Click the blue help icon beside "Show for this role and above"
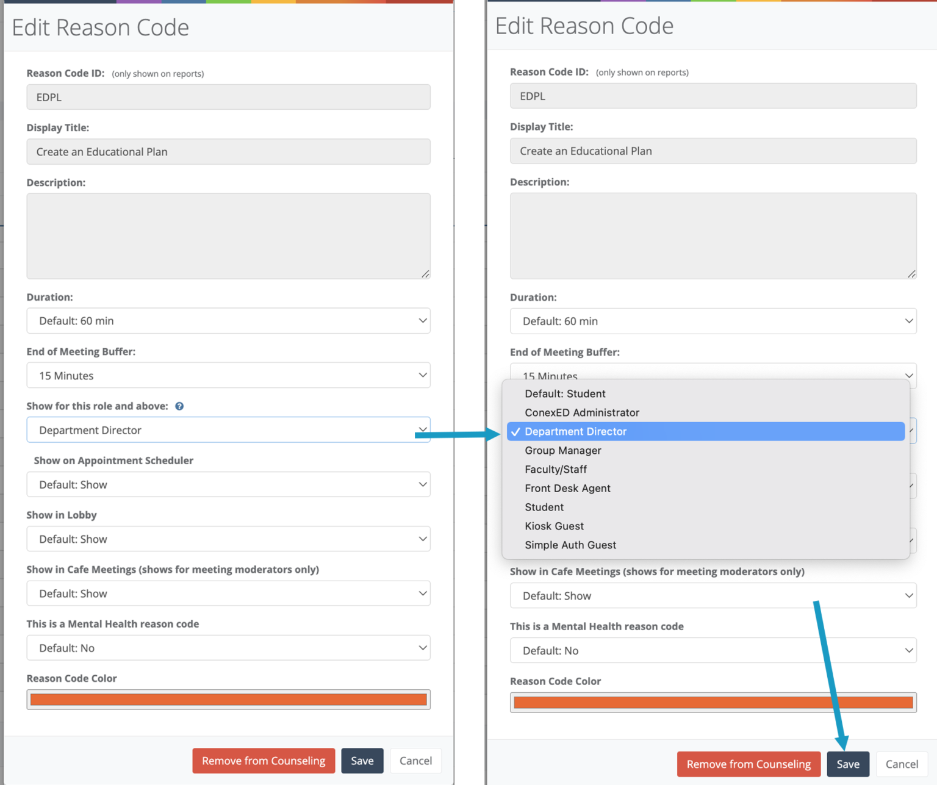The width and height of the screenshot is (937, 785). [179, 406]
